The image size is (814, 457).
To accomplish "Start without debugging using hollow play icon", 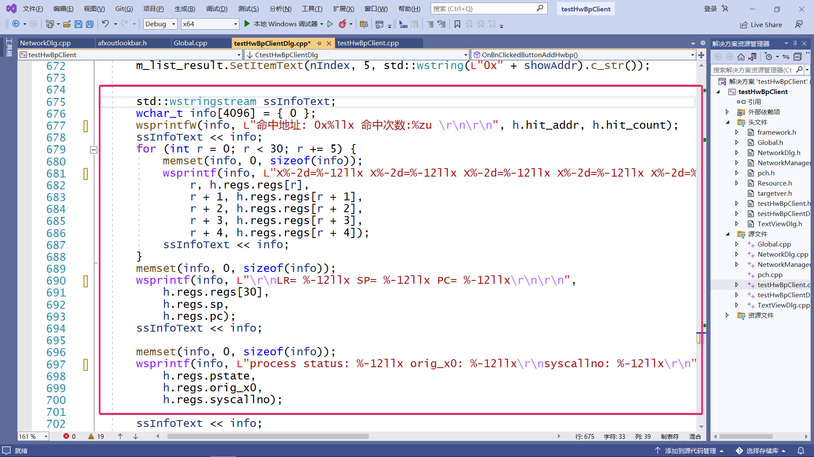I will pos(330,24).
